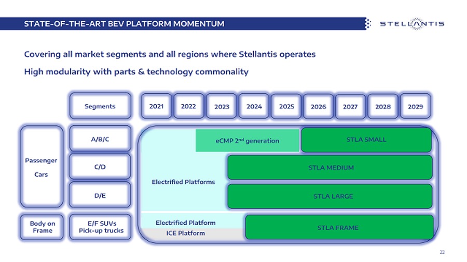Image resolution: width=467 pixels, height=262 pixels.
Task: Select the 2022 year box
Action: [188, 106]
